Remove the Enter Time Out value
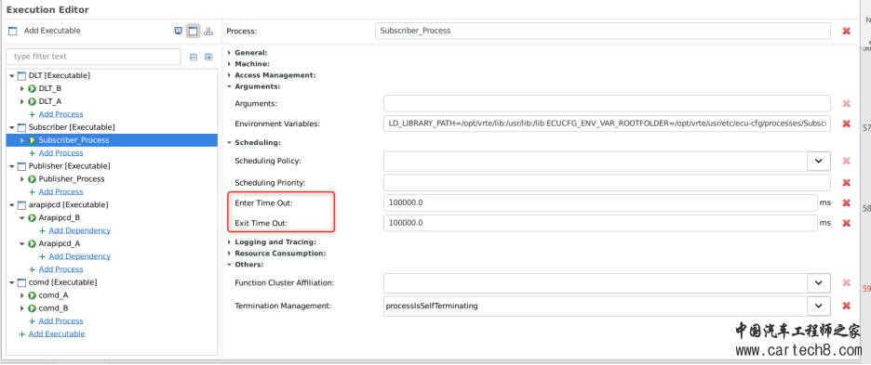The width and height of the screenshot is (871, 365). point(846,203)
